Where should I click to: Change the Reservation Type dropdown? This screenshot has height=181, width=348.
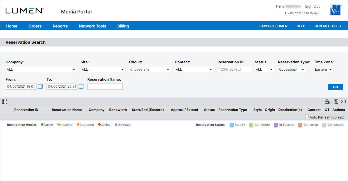click(292, 69)
